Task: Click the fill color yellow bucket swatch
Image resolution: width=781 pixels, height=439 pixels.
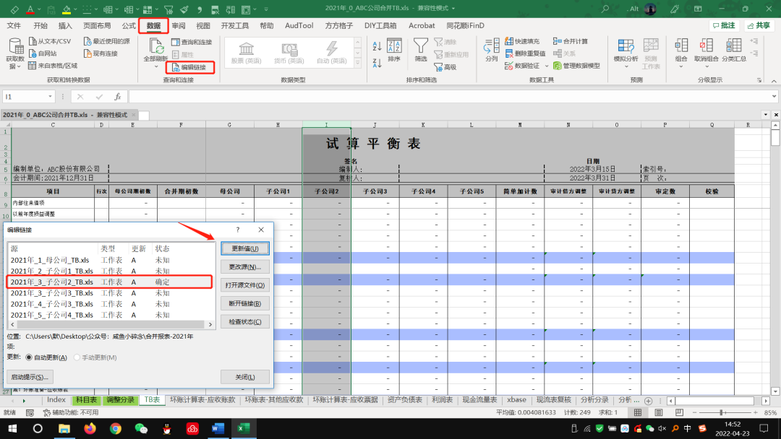Action: point(67,9)
